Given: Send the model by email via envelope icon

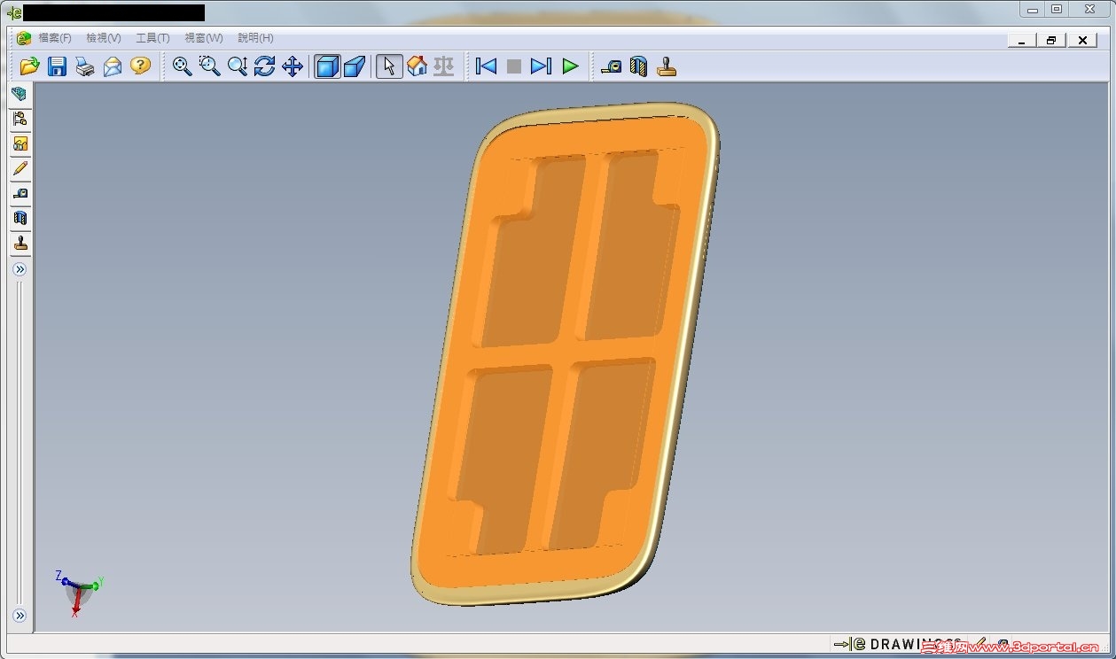Looking at the screenshot, I should 113,66.
